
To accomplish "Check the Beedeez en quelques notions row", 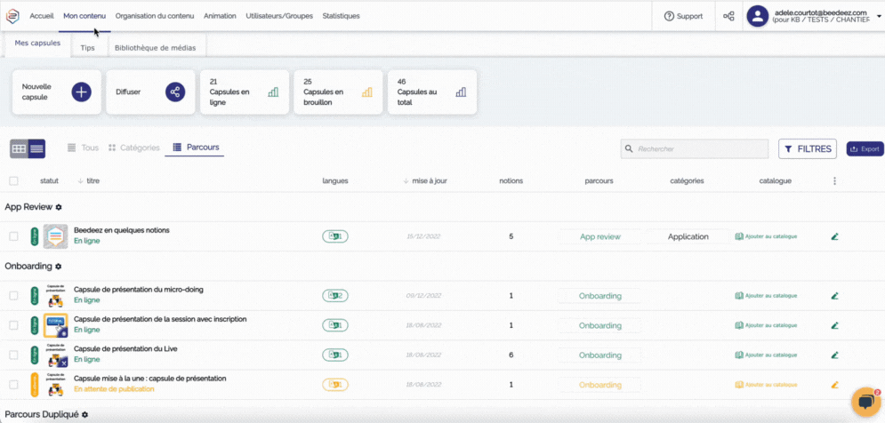I will (x=13, y=236).
